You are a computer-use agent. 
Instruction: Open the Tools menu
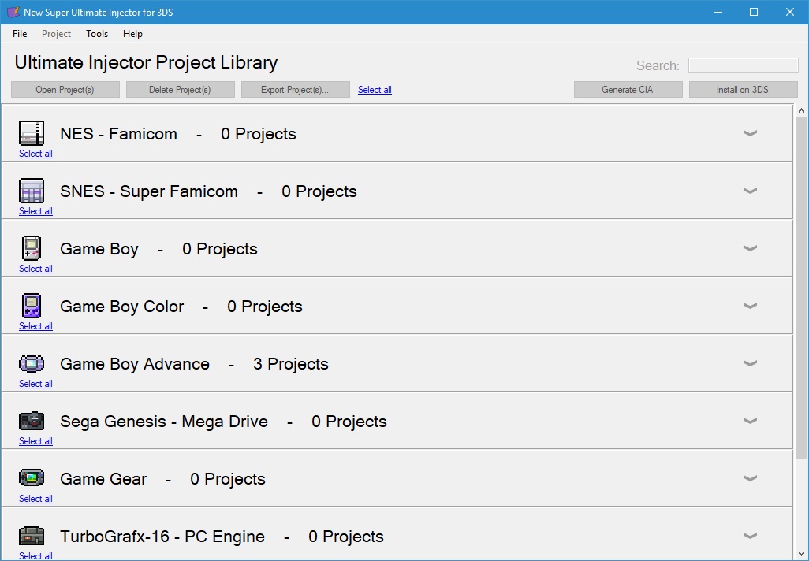pyautogui.click(x=97, y=34)
